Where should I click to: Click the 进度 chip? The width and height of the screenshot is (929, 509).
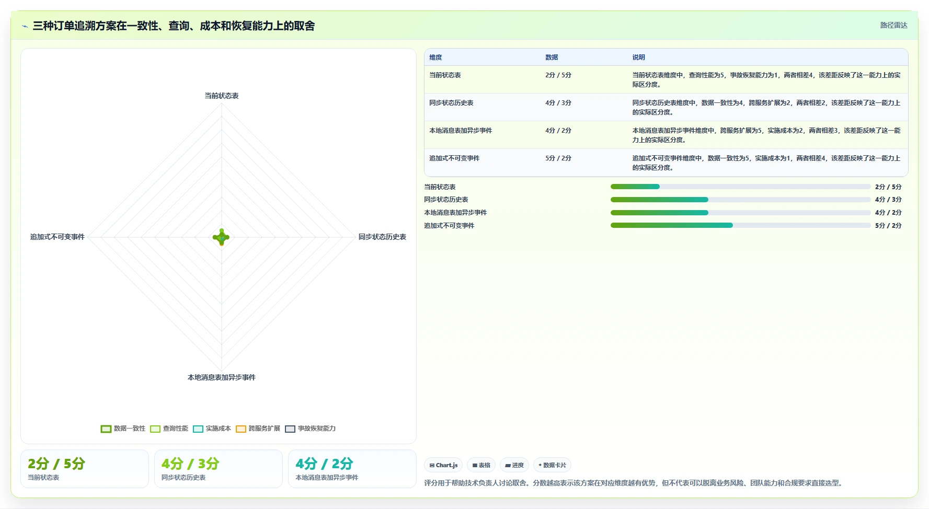pyautogui.click(x=514, y=465)
